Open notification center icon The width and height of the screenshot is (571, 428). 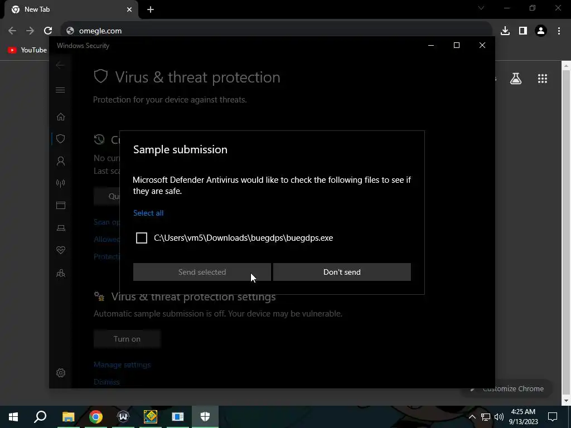553,417
